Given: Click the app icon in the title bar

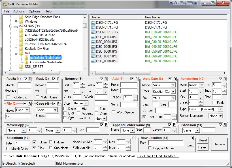Looking at the screenshot, I should (4, 4).
